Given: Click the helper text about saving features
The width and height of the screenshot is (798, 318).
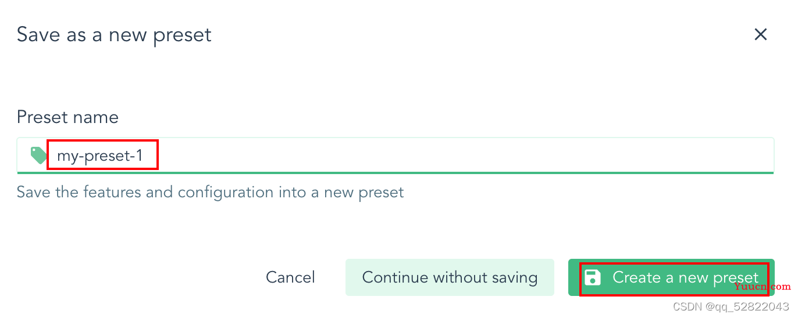Looking at the screenshot, I should [210, 192].
